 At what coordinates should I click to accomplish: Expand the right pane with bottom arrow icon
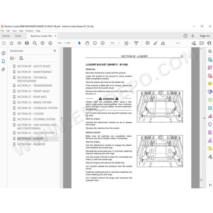[x=210, y=185]
